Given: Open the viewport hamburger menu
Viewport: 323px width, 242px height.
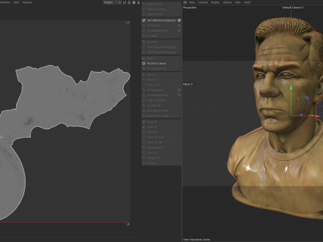Looking at the screenshot, I should (185, 3).
